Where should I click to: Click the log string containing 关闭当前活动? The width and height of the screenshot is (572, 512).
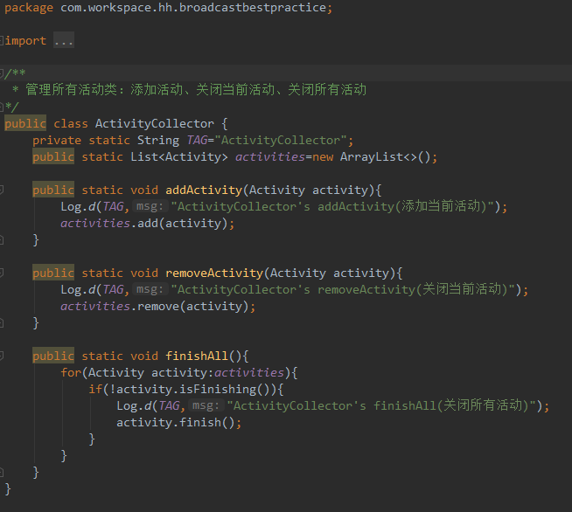coord(343,289)
